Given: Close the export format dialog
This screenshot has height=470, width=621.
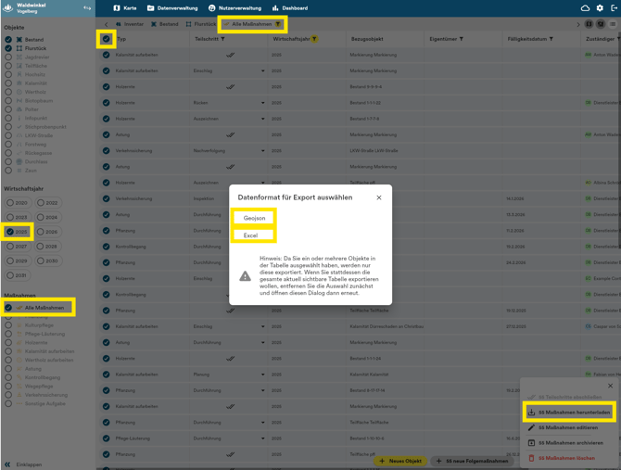Looking at the screenshot, I should 379,197.
